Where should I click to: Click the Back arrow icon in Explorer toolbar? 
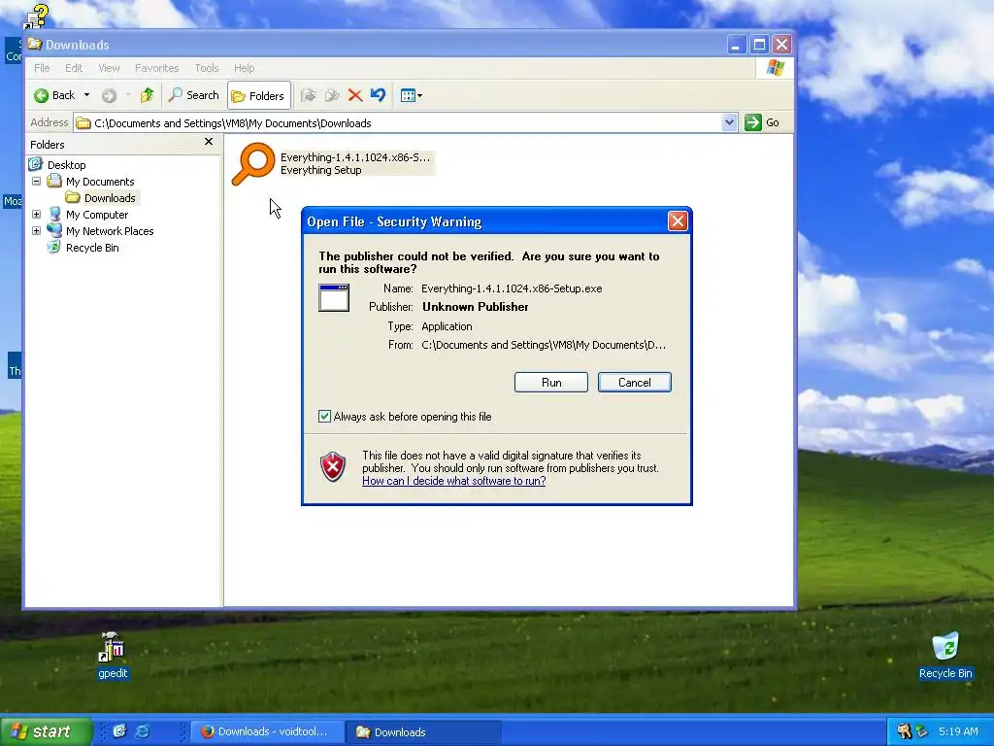[x=41, y=96]
